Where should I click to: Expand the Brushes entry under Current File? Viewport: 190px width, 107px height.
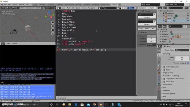pyautogui.click(x=161, y=32)
